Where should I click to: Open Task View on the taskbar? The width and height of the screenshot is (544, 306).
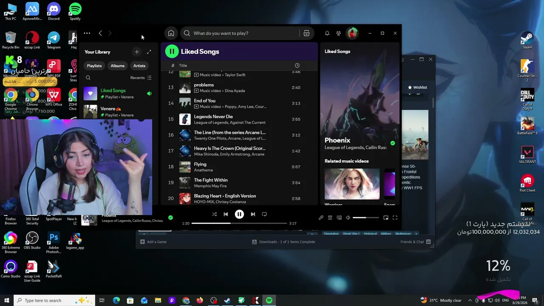pos(102,300)
